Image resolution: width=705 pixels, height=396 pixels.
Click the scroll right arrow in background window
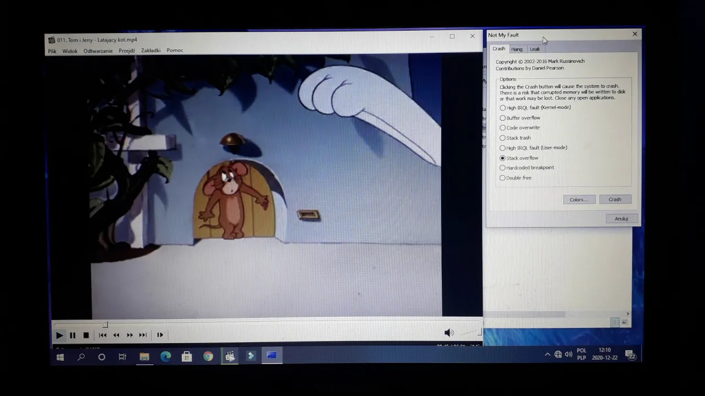(x=627, y=314)
